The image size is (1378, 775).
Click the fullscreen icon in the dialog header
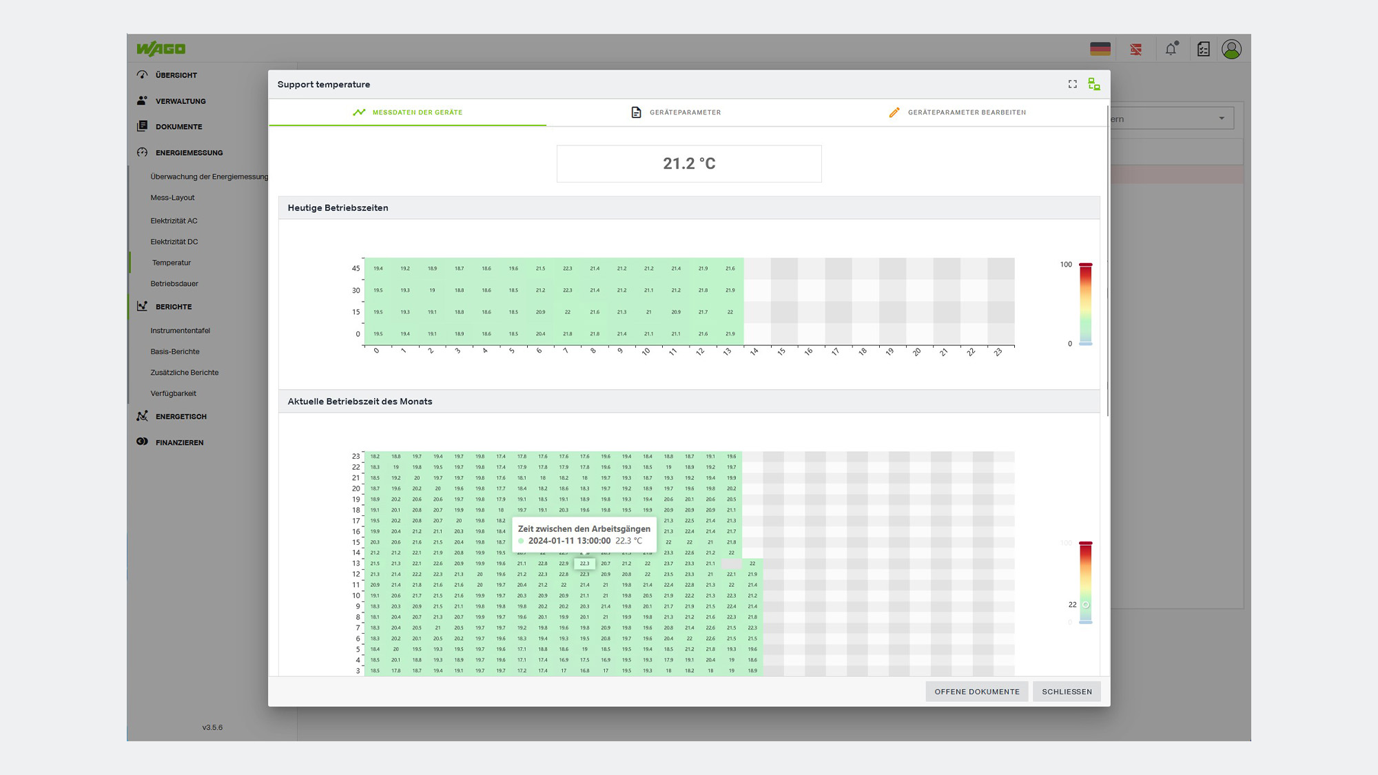pyautogui.click(x=1072, y=83)
